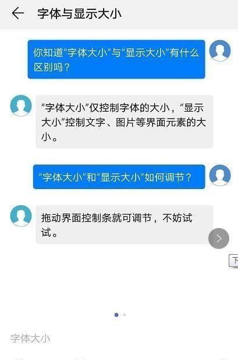Click the cut-off “下” tooltip at right edge
The height and width of the screenshot is (360, 238).
(x=233, y=261)
